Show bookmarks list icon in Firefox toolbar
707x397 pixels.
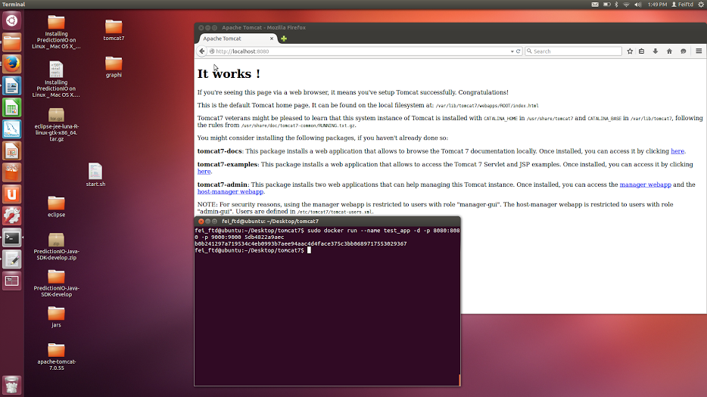pos(642,51)
